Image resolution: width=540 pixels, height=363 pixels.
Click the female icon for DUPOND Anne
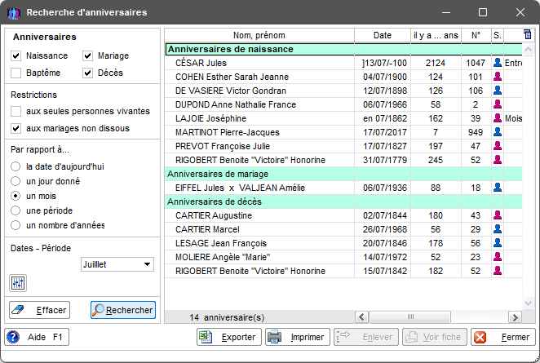click(x=498, y=104)
